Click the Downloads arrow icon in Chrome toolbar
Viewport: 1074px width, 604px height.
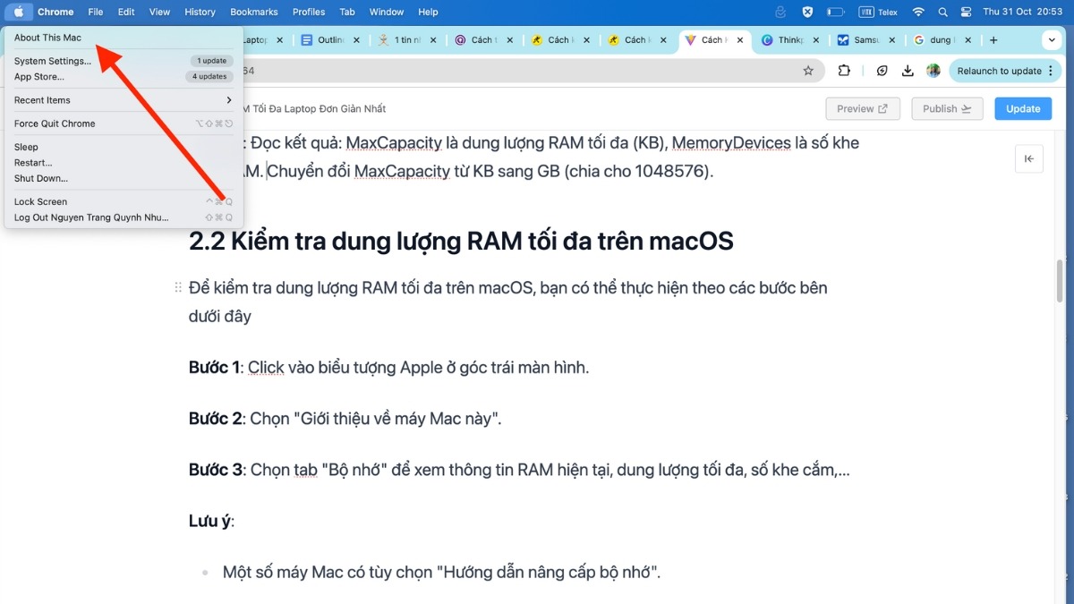(x=908, y=71)
